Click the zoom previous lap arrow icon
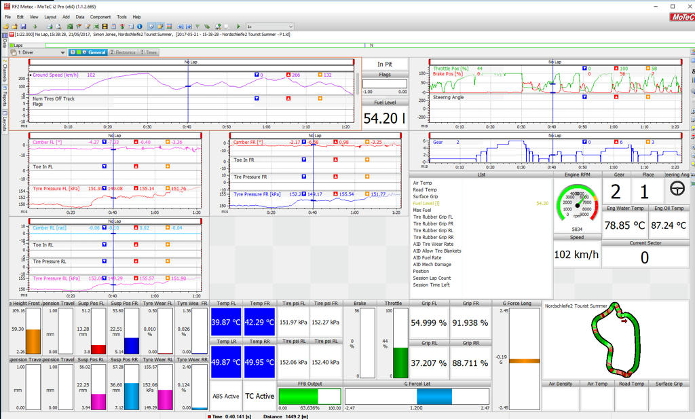Screen dimensions: 695x419 180,26
